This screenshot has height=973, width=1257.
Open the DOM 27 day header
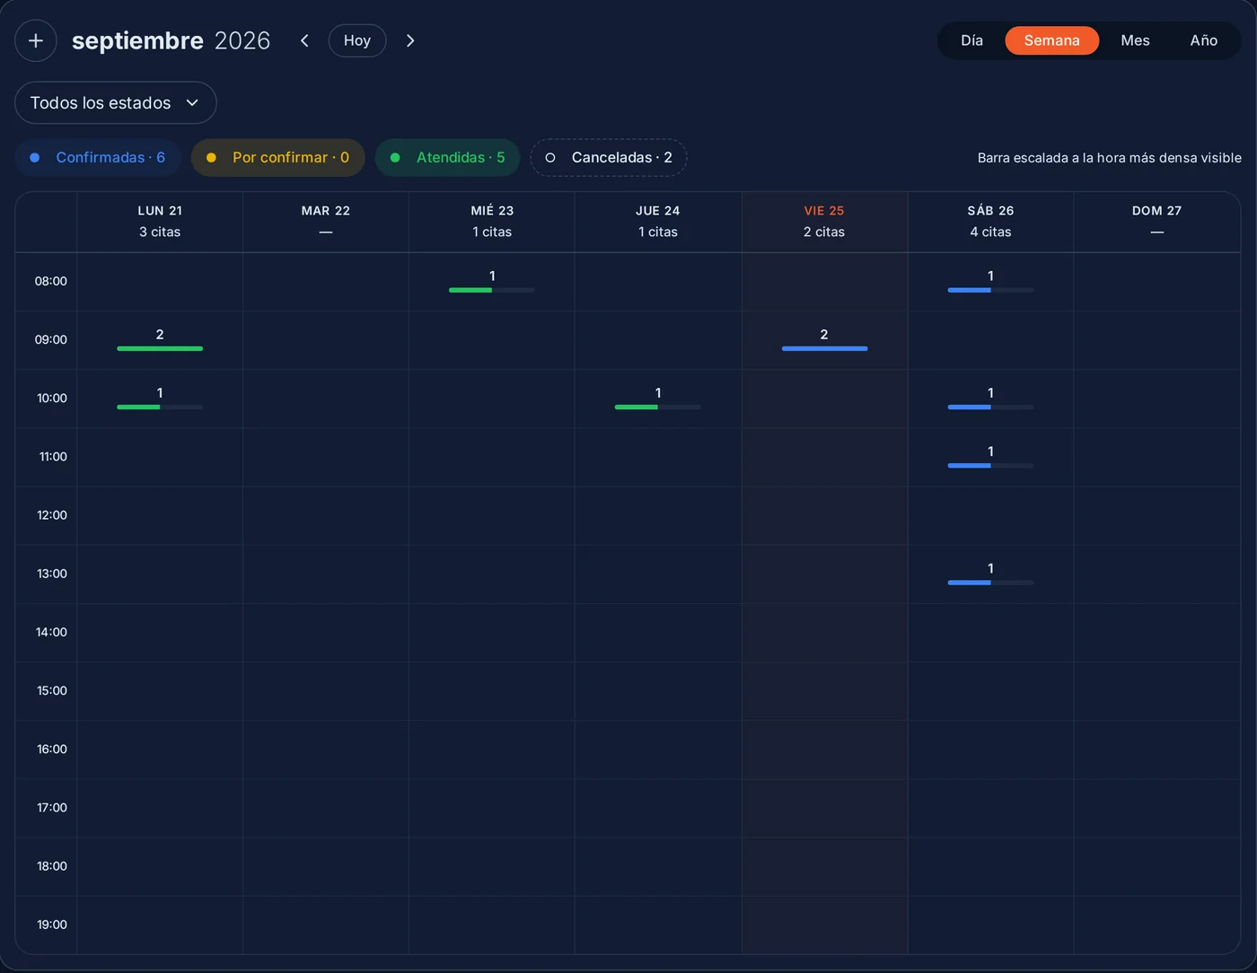[1156, 222]
